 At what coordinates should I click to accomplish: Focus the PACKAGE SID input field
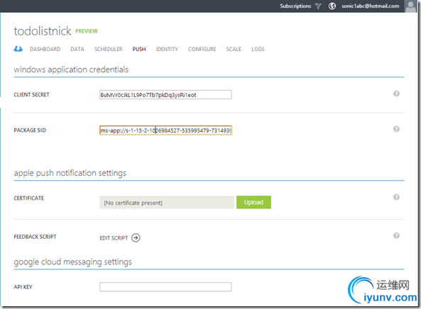(x=165, y=130)
